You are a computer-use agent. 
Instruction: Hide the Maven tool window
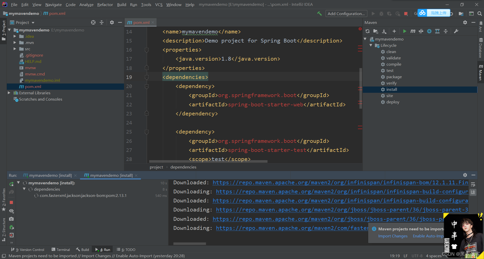tap(473, 22)
